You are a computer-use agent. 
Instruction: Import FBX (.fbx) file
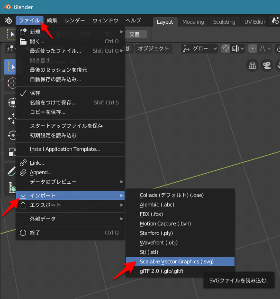(180, 215)
